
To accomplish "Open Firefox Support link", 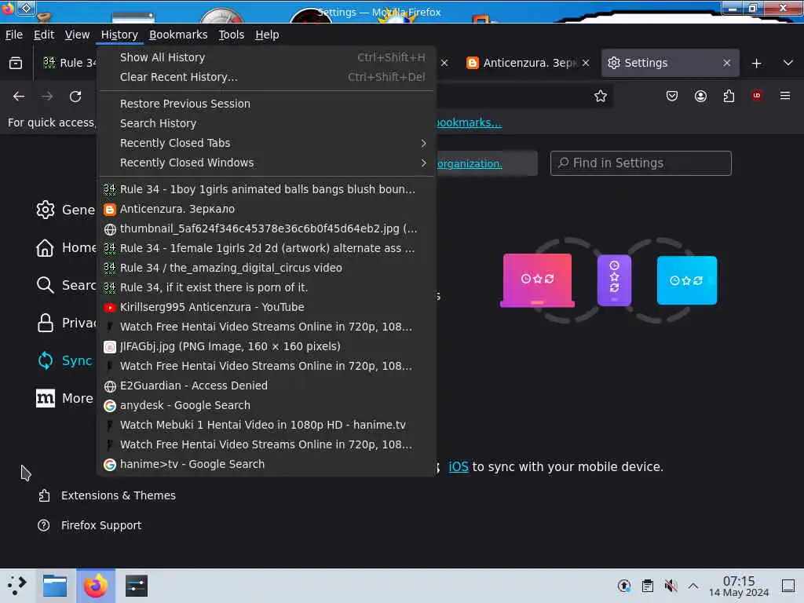I will click(x=90, y=525).
